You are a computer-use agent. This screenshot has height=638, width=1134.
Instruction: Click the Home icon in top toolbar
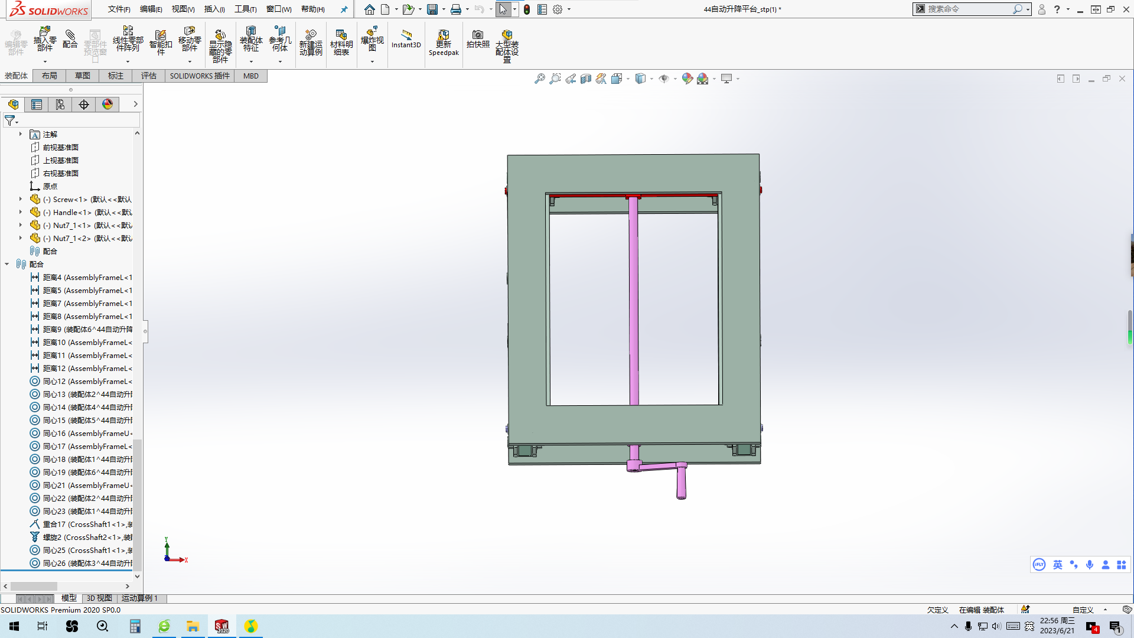(370, 9)
